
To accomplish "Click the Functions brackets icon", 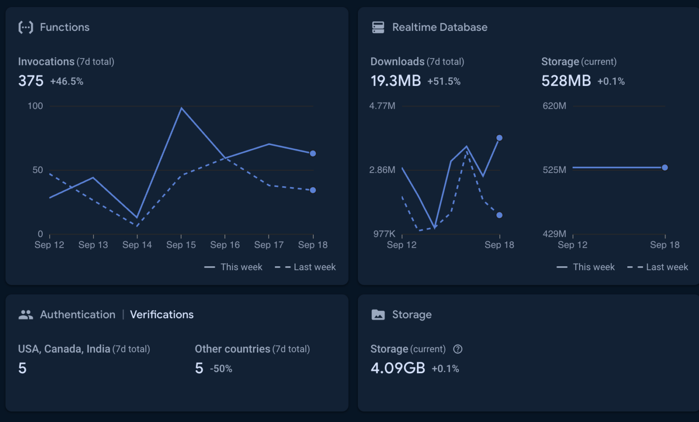I will point(26,27).
